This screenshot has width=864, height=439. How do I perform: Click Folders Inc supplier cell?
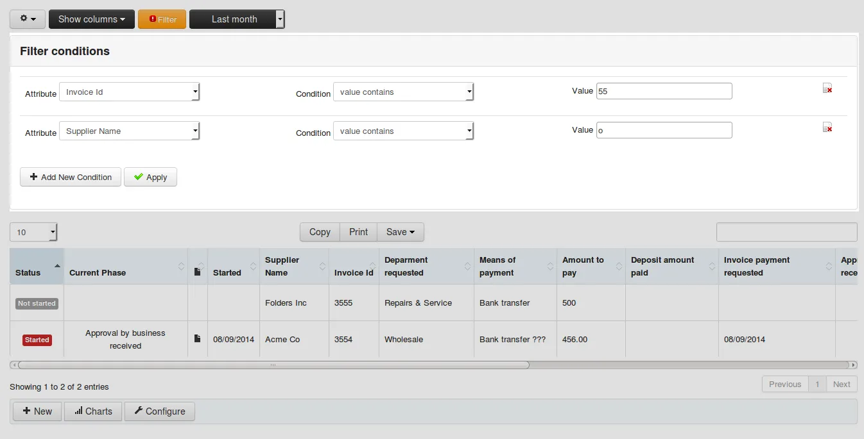coord(295,303)
